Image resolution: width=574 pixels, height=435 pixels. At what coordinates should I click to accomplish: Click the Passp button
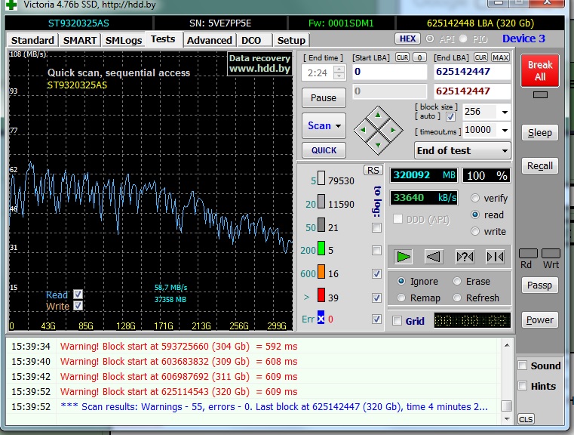540,285
